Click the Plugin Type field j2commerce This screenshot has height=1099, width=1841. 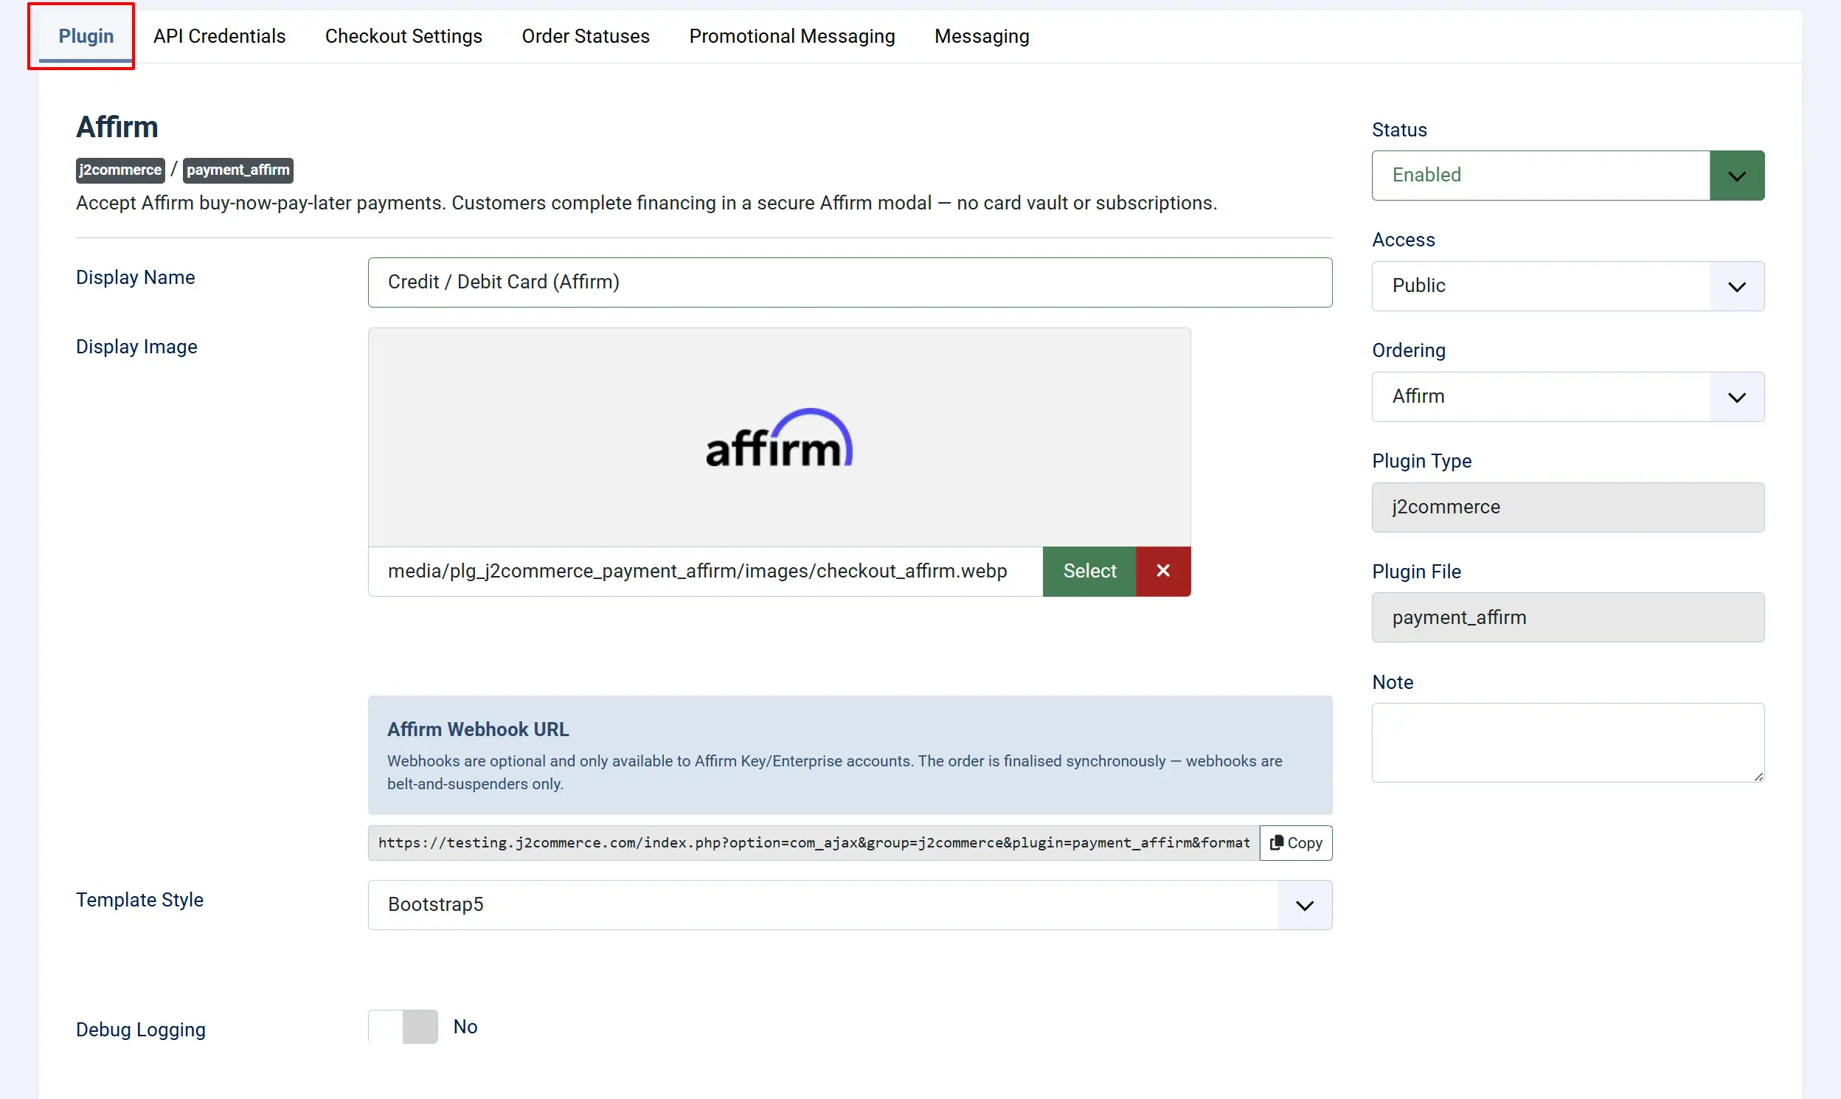pyautogui.click(x=1567, y=507)
